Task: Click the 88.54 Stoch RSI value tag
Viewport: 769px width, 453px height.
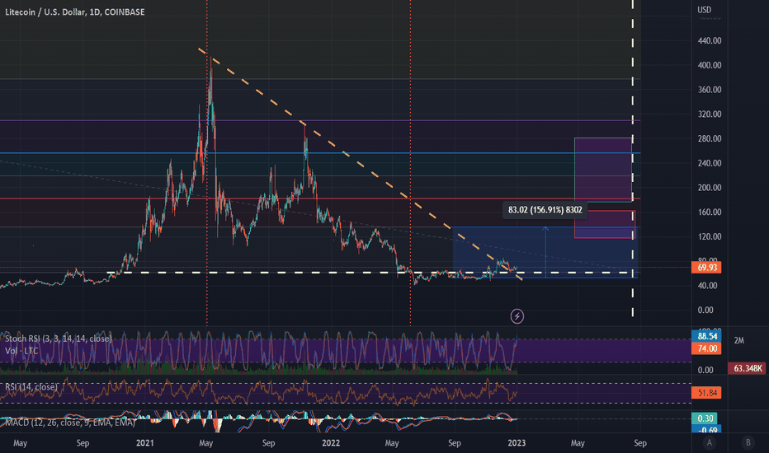Action: [x=706, y=336]
